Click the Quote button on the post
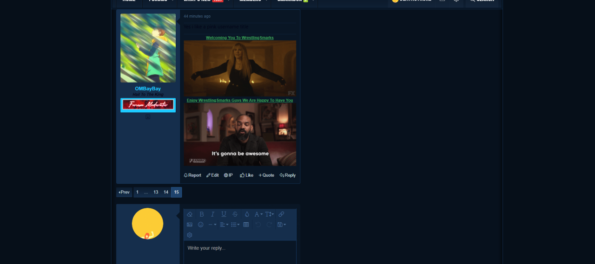The image size is (595, 264). (266, 175)
